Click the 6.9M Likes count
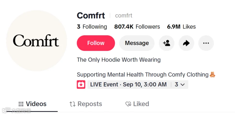The image size is (235, 115). (181, 27)
